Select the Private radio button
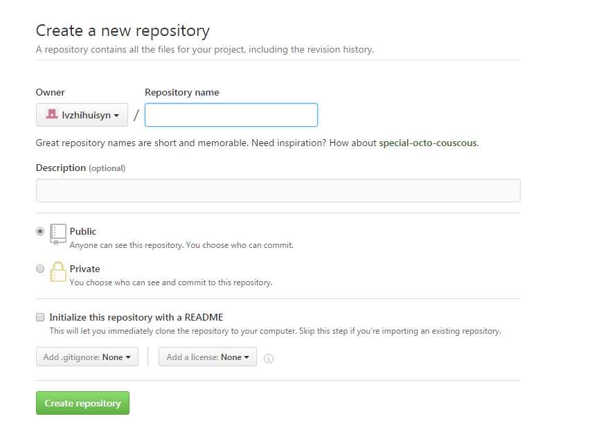This screenshot has width=608, height=430. point(40,268)
